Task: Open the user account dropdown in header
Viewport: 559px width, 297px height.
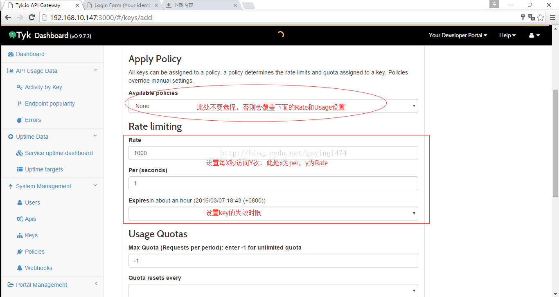Action: [534, 35]
